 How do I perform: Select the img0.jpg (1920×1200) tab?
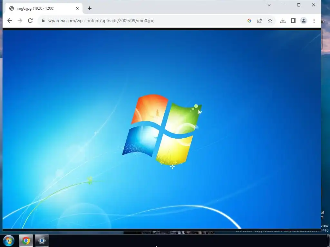44,8
